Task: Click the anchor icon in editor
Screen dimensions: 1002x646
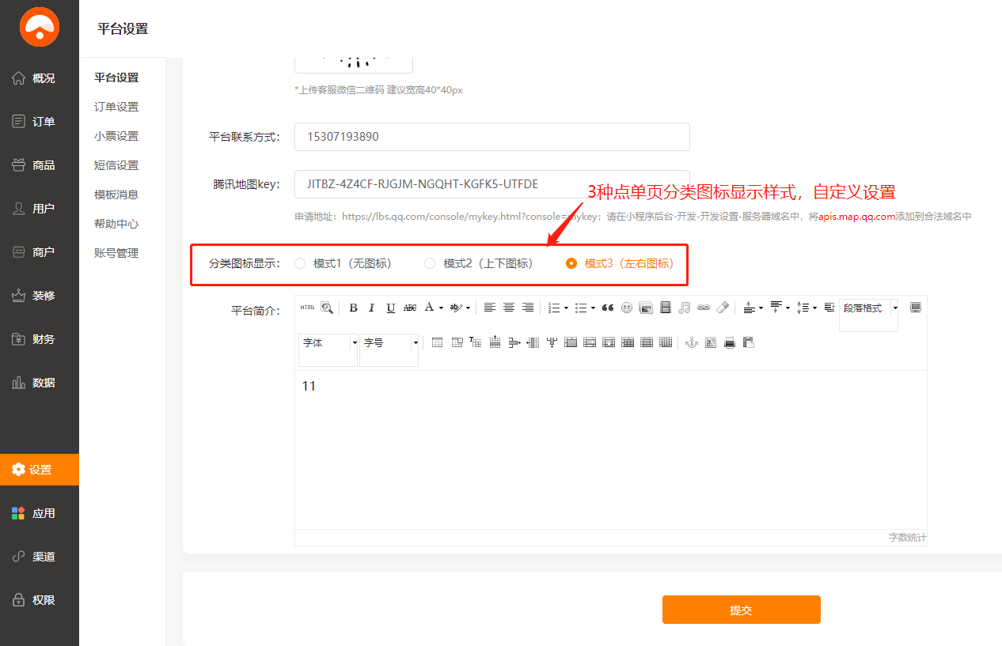Action: [x=691, y=342]
